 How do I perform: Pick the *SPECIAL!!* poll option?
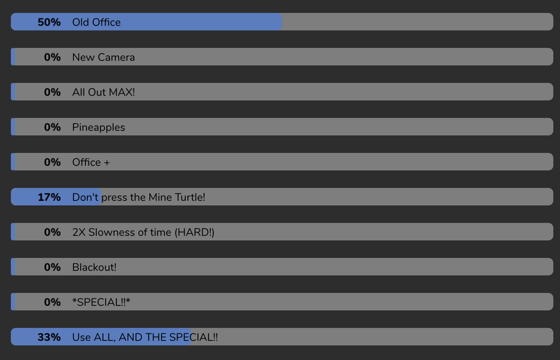pos(282,302)
